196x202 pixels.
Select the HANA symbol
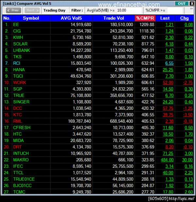[19, 70]
